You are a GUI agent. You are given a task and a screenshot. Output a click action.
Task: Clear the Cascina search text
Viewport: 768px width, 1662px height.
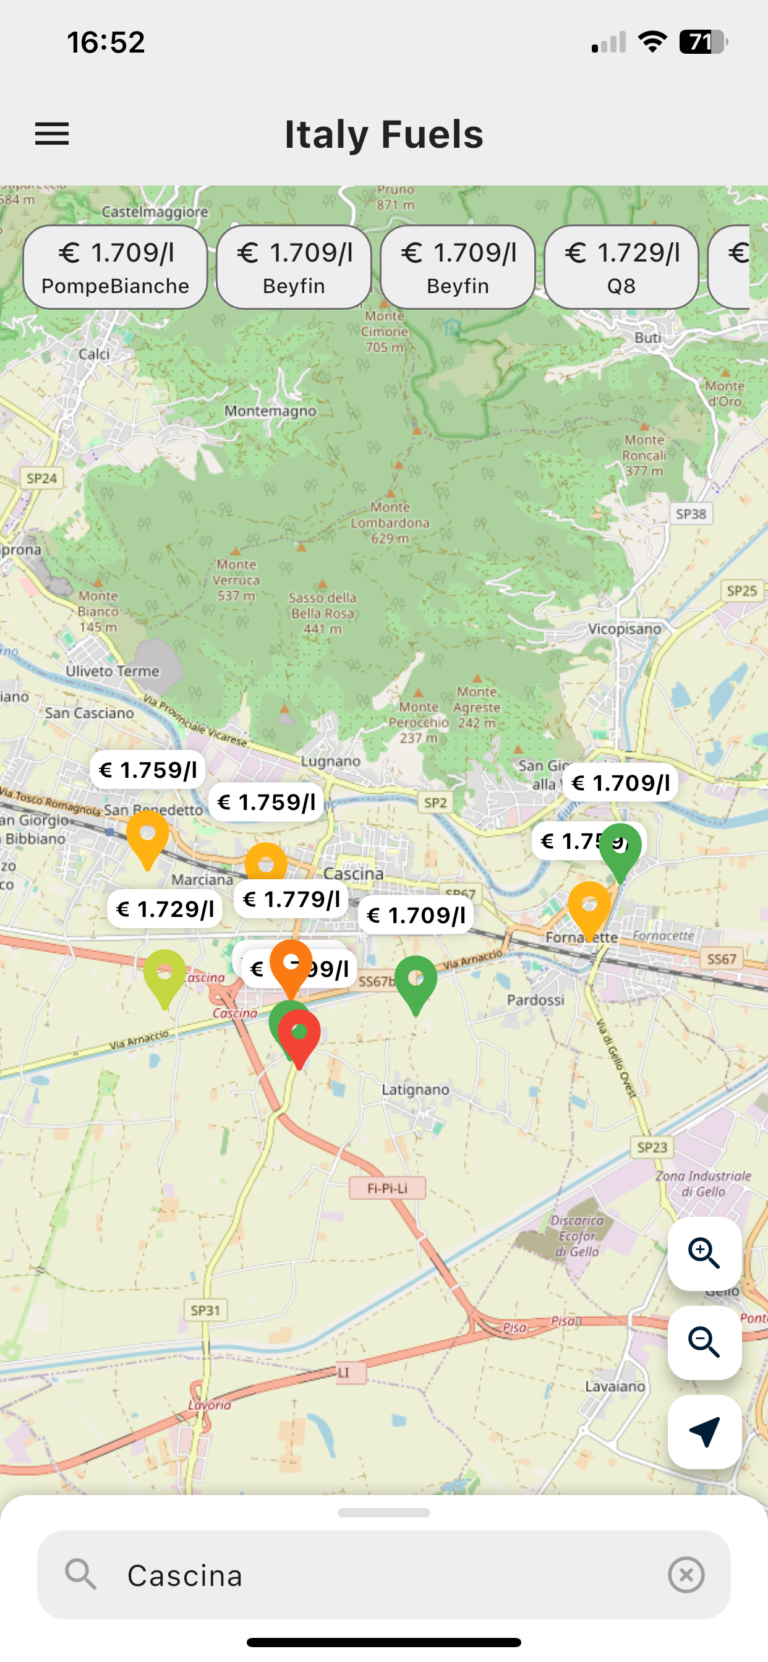[686, 1575]
